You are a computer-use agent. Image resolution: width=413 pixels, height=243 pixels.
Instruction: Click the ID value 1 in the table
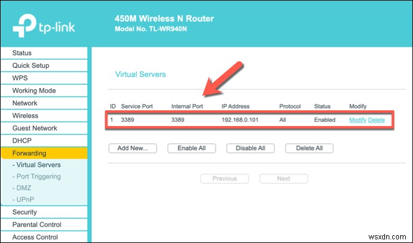point(112,120)
